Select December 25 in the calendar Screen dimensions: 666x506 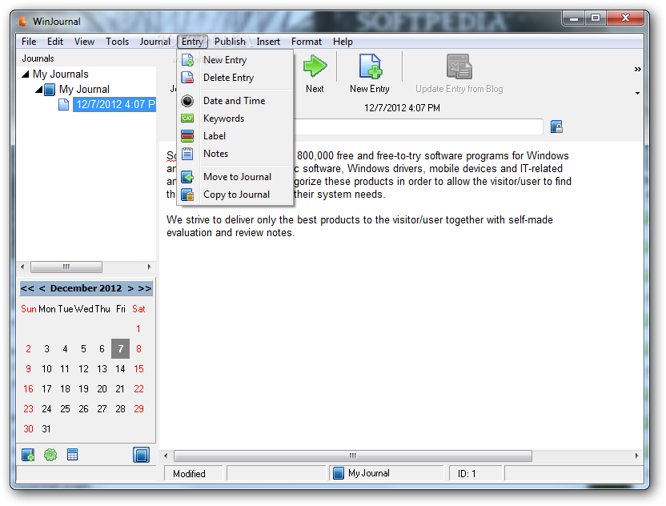tap(65, 408)
